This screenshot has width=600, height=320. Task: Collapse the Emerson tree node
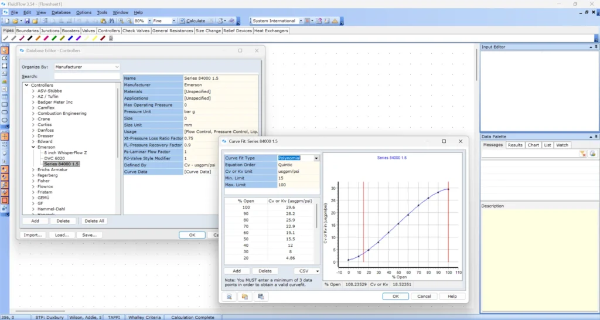point(33,147)
